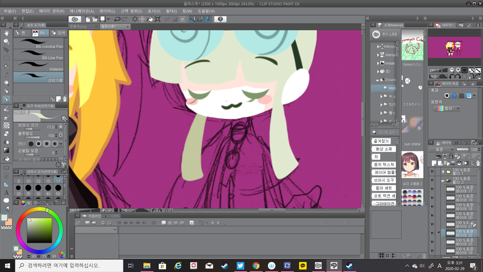Toggle visibility of layer 레이어 22

pos(432,233)
